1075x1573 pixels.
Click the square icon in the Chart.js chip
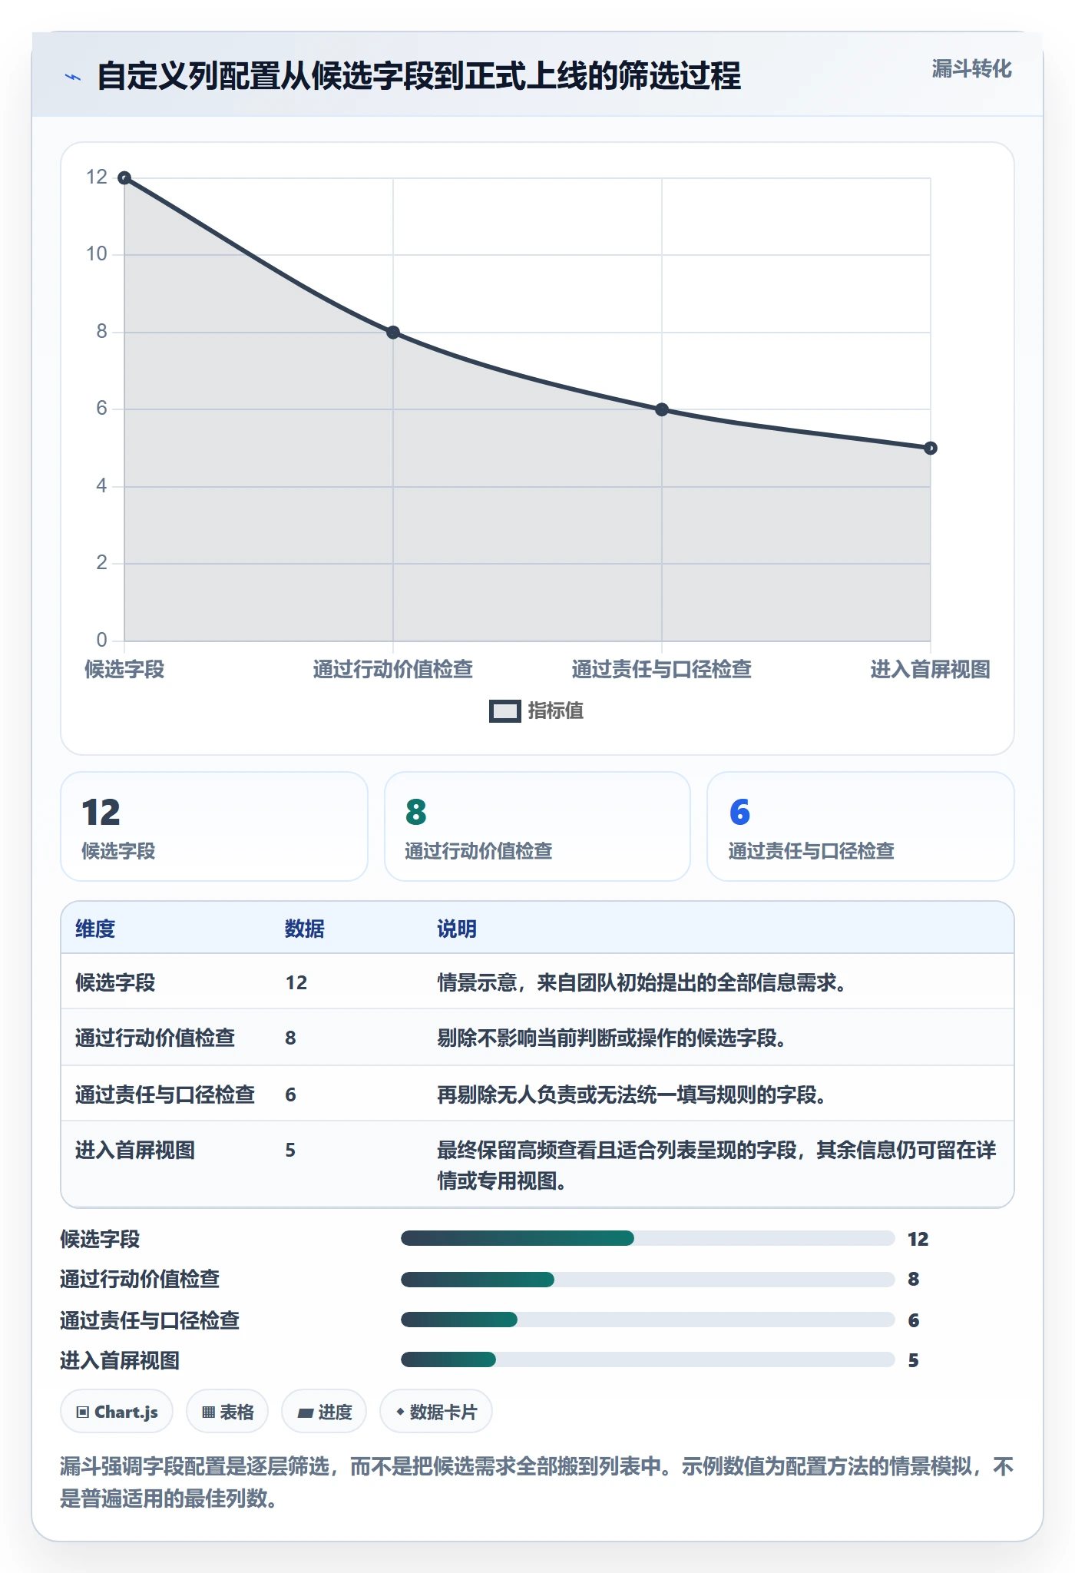pos(83,1412)
